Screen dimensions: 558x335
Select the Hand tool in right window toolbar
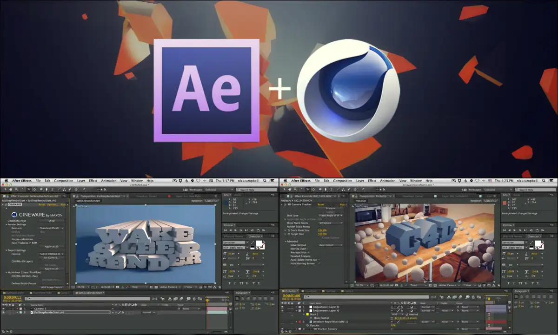click(289, 190)
